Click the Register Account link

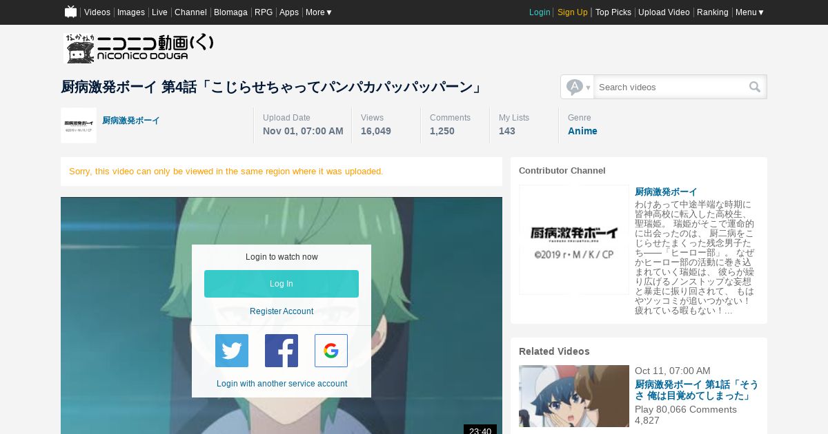pyautogui.click(x=282, y=311)
